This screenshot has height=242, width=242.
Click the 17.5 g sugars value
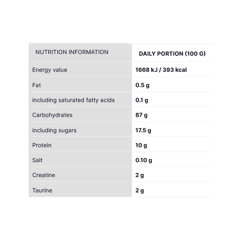(143, 130)
